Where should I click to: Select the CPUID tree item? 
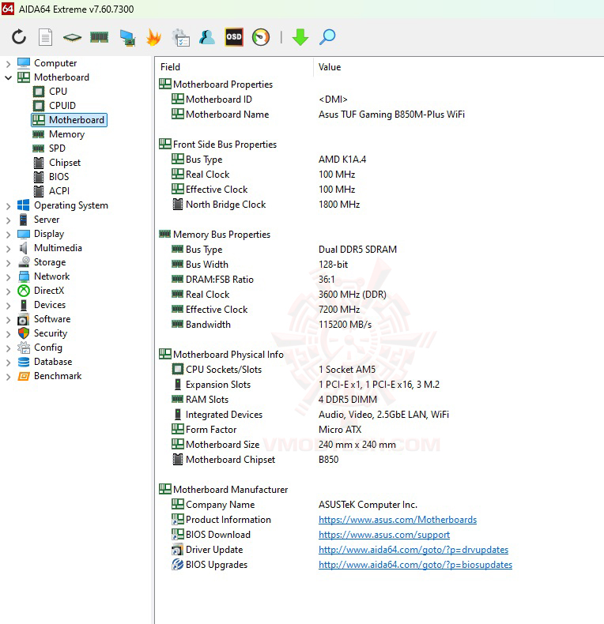62,106
